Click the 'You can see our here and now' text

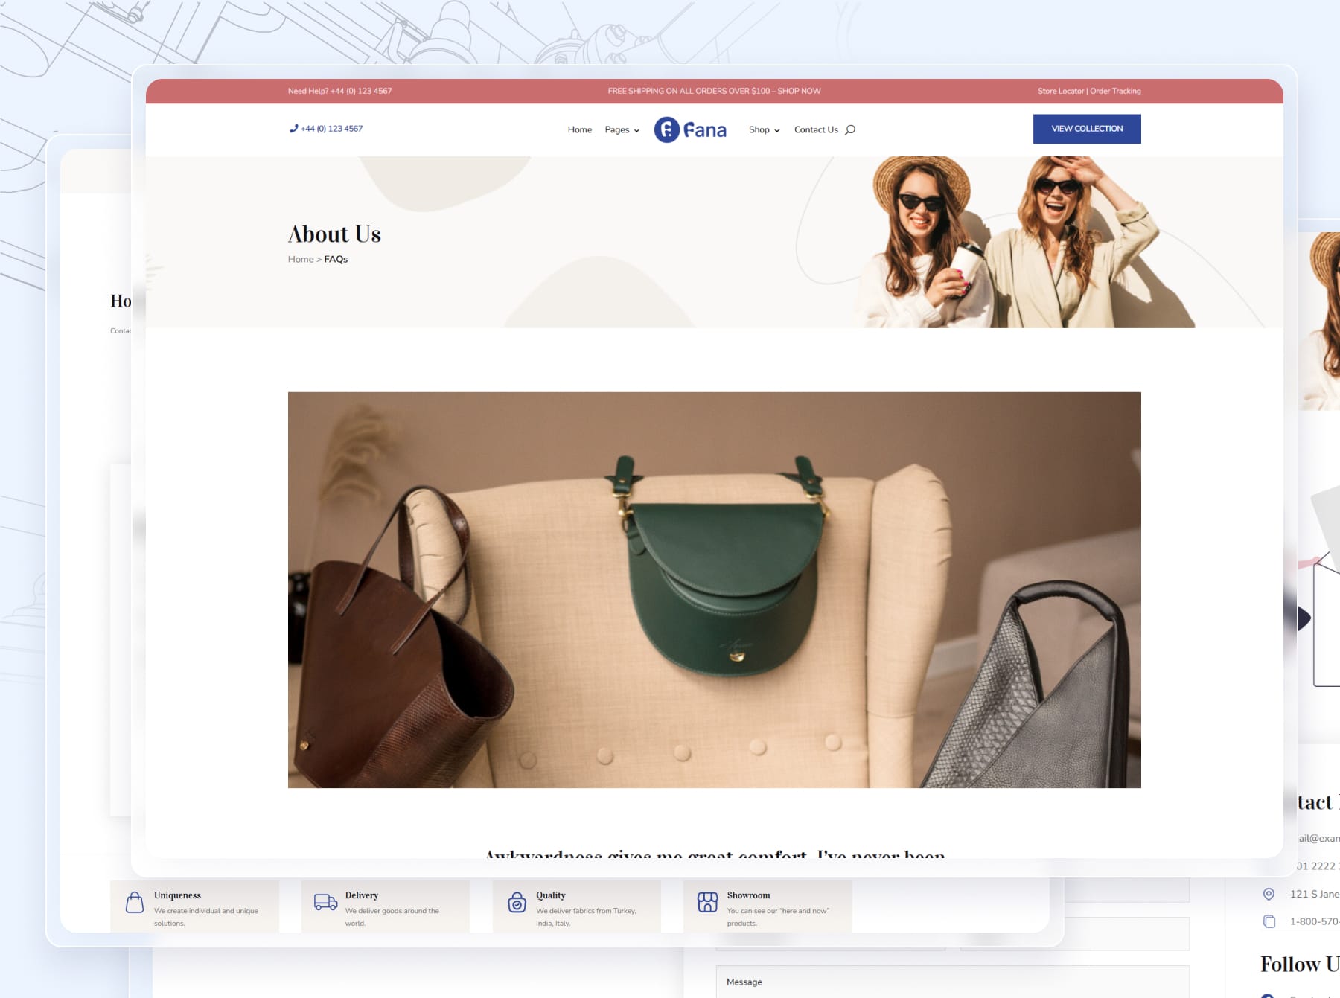pos(778,917)
